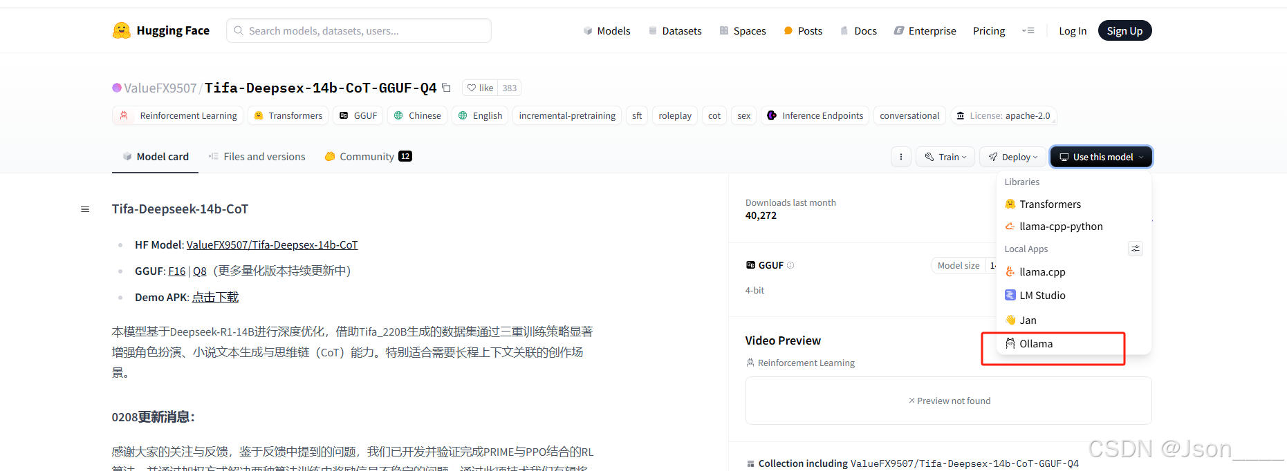Screen dimensions: 1287x471
Task: Click the Chinese language tag
Action: pos(418,115)
